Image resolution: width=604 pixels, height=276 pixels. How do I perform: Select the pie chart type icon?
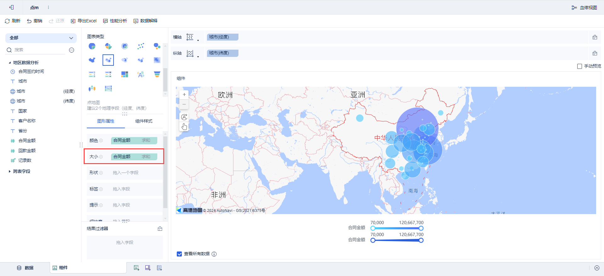point(92,46)
